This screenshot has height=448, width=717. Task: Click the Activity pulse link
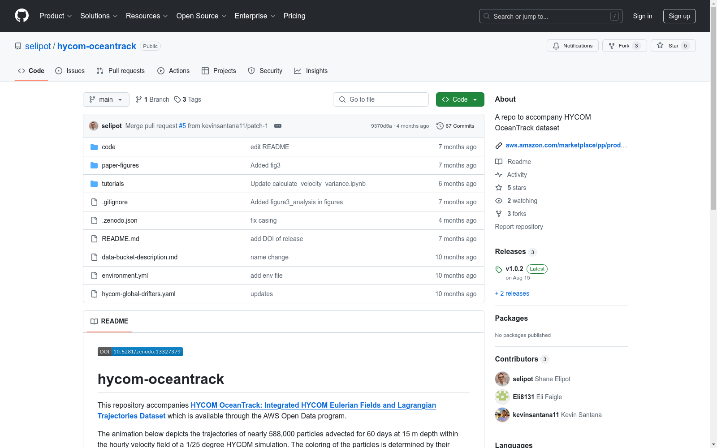tap(511, 175)
